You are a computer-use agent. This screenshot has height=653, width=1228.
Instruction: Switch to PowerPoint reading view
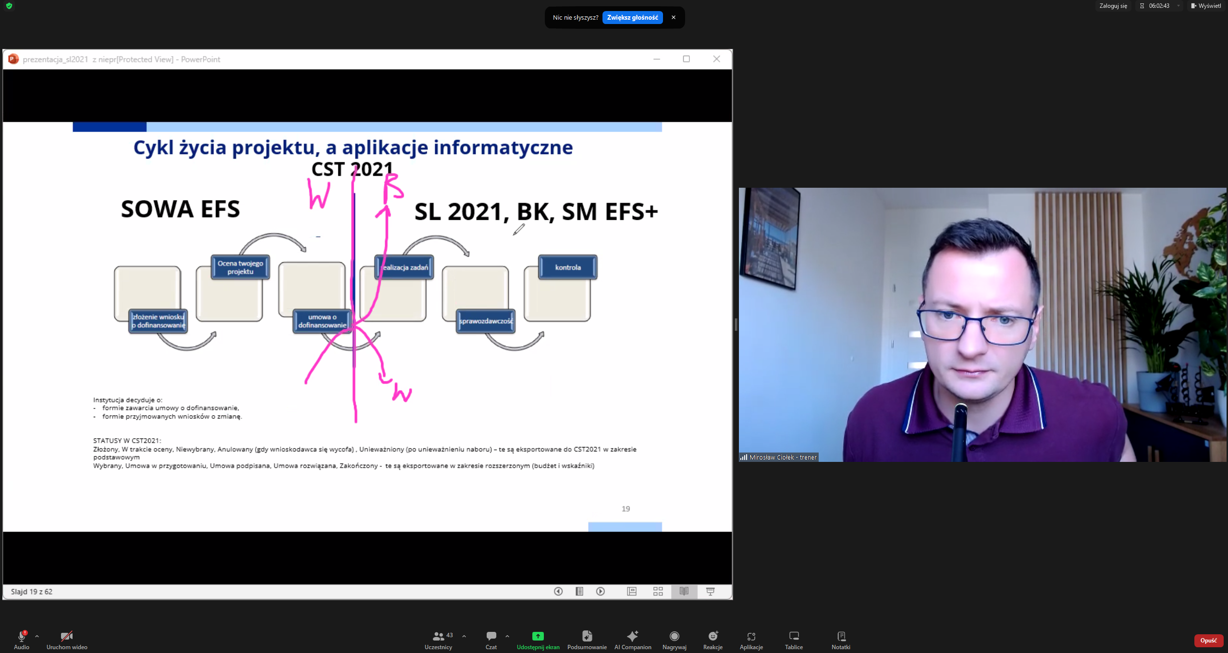(x=684, y=592)
